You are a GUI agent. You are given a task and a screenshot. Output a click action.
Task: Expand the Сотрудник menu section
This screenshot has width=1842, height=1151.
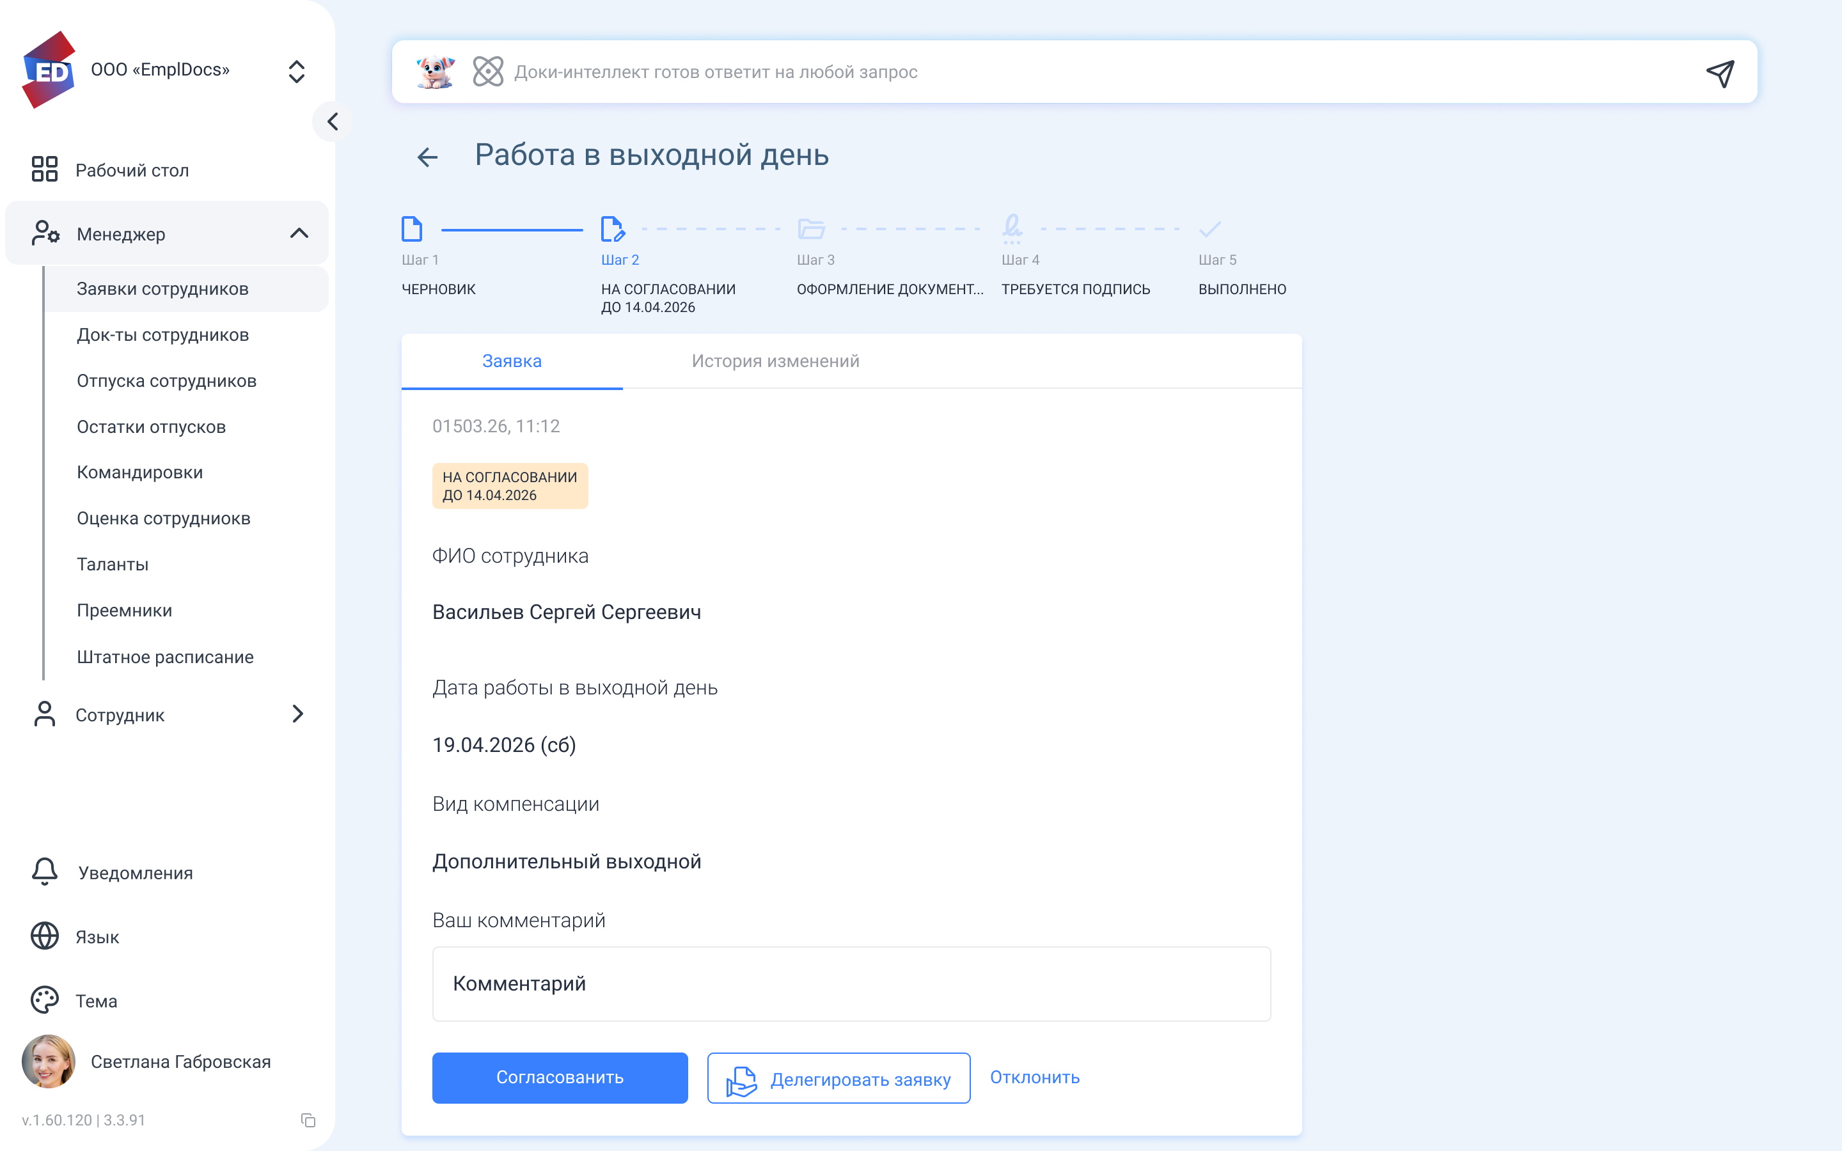pos(297,714)
